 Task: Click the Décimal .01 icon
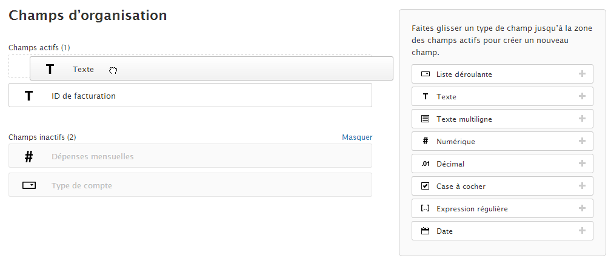click(x=425, y=164)
